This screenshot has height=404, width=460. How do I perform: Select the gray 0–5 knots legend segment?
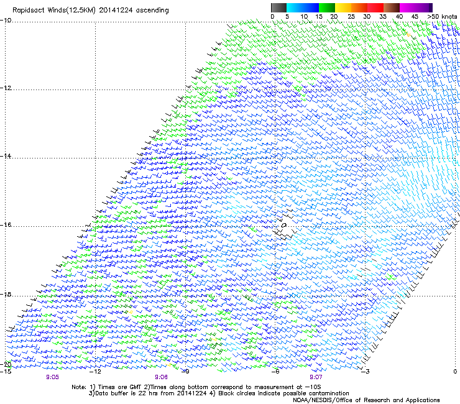[x=278, y=7]
